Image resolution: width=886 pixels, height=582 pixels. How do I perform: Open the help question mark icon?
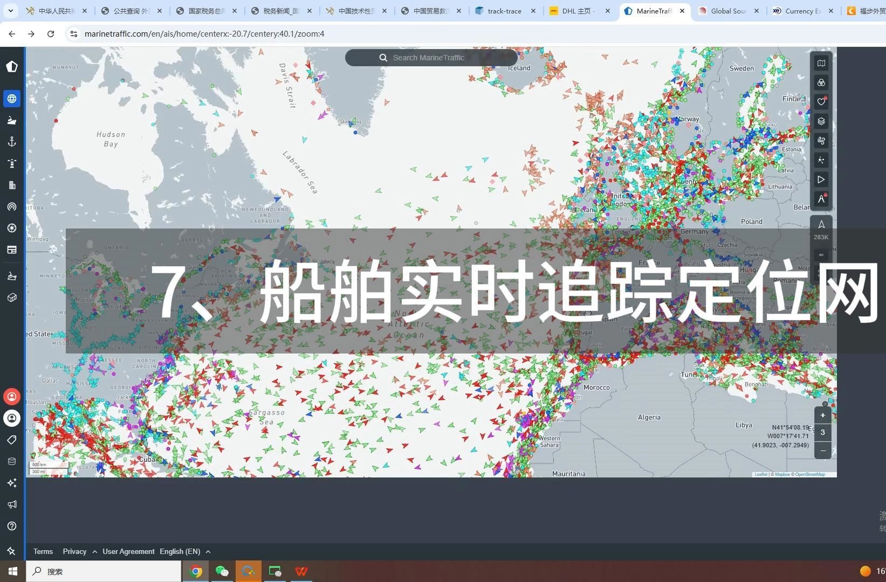point(12,526)
